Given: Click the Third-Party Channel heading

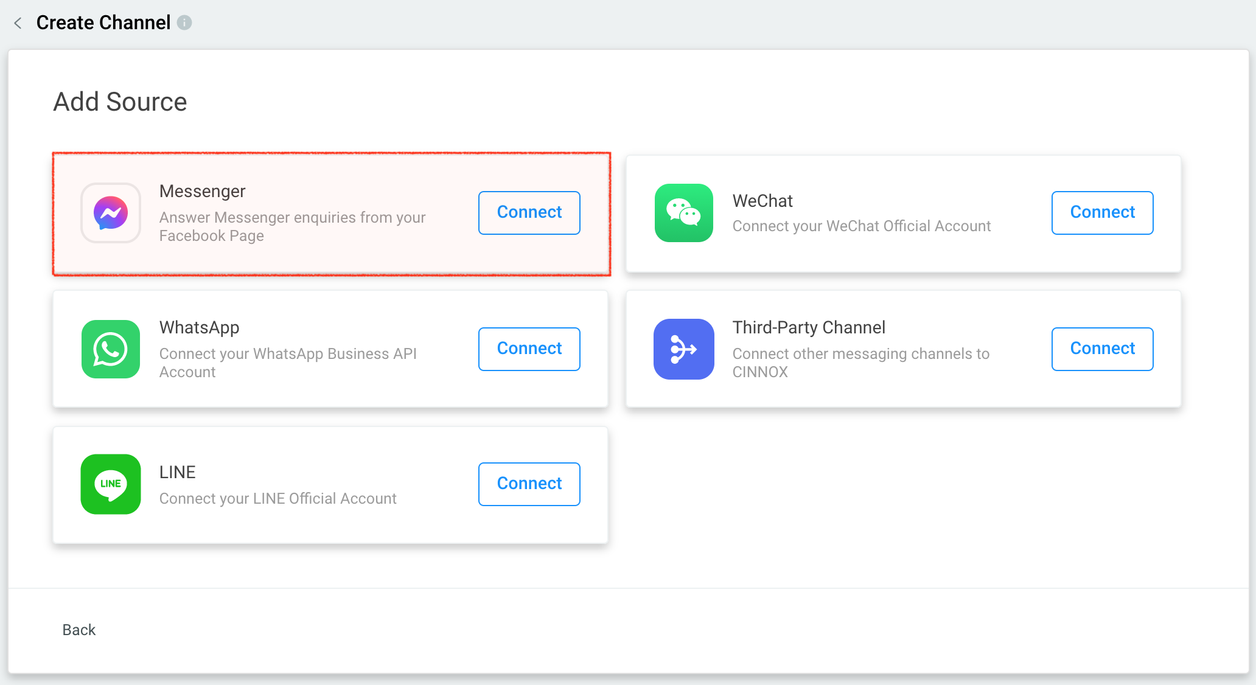Looking at the screenshot, I should coord(809,327).
